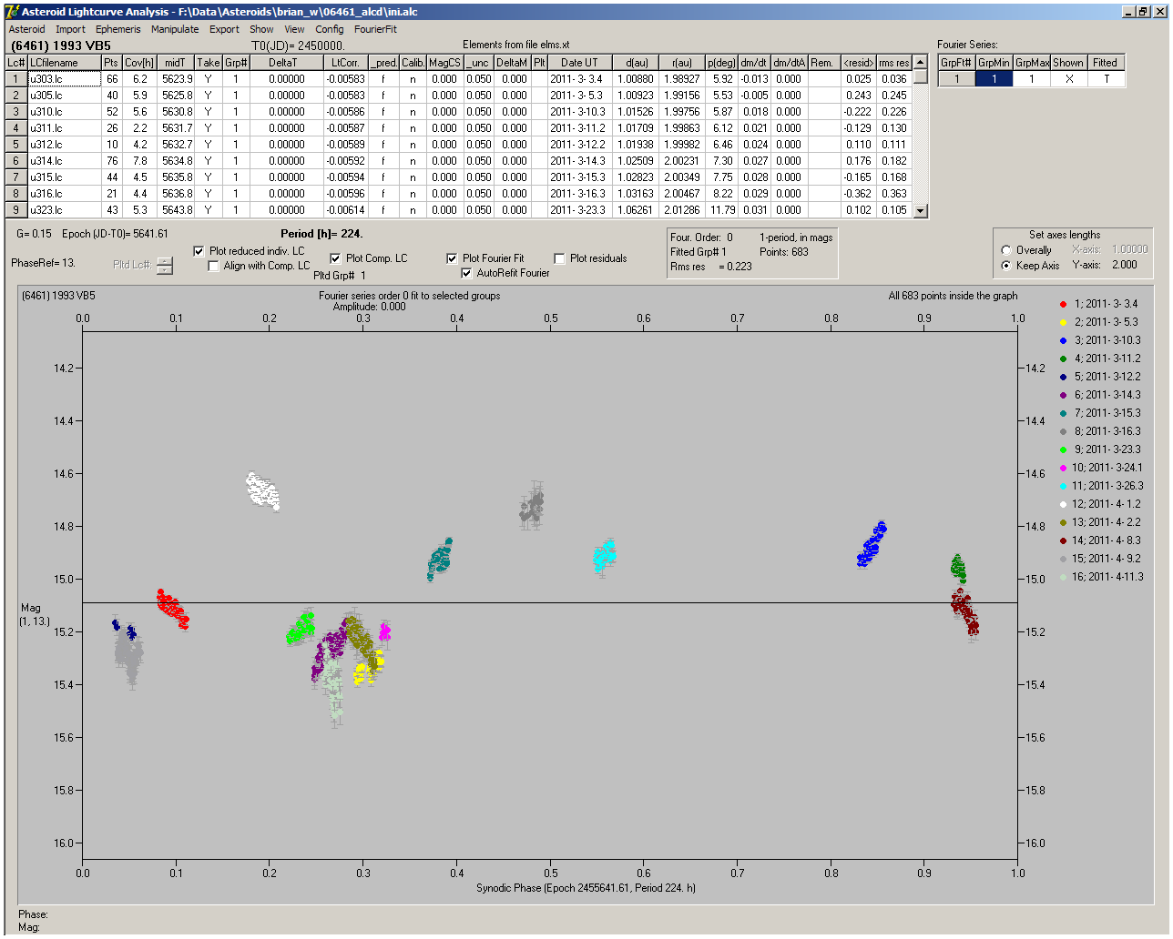Image resolution: width=1173 pixels, height=939 pixels.
Task: Open the Export menu
Action: tap(224, 29)
